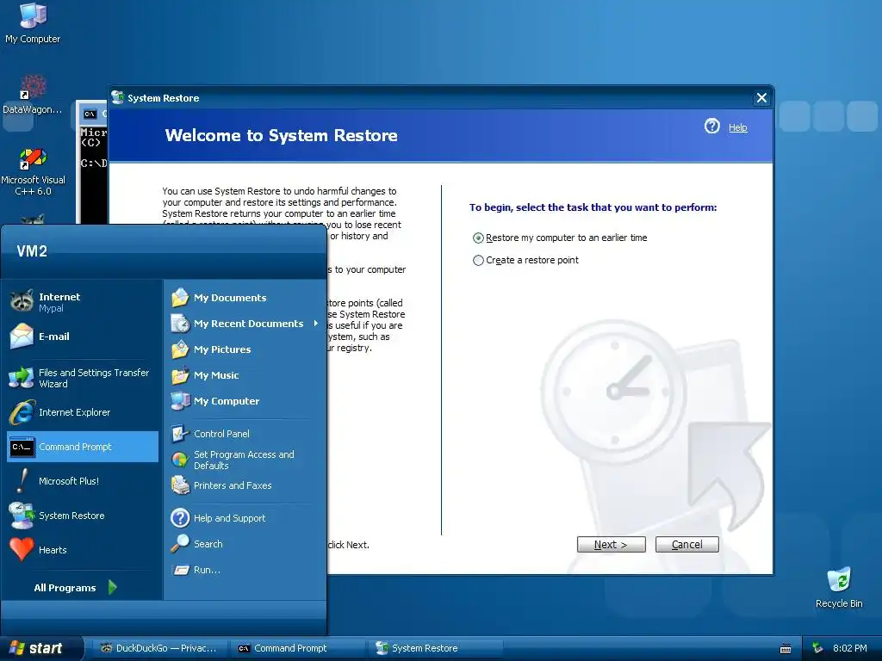This screenshot has height=661, width=882.
Task: Open the Internet Explorer icon in Start menu
Action: point(22,412)
